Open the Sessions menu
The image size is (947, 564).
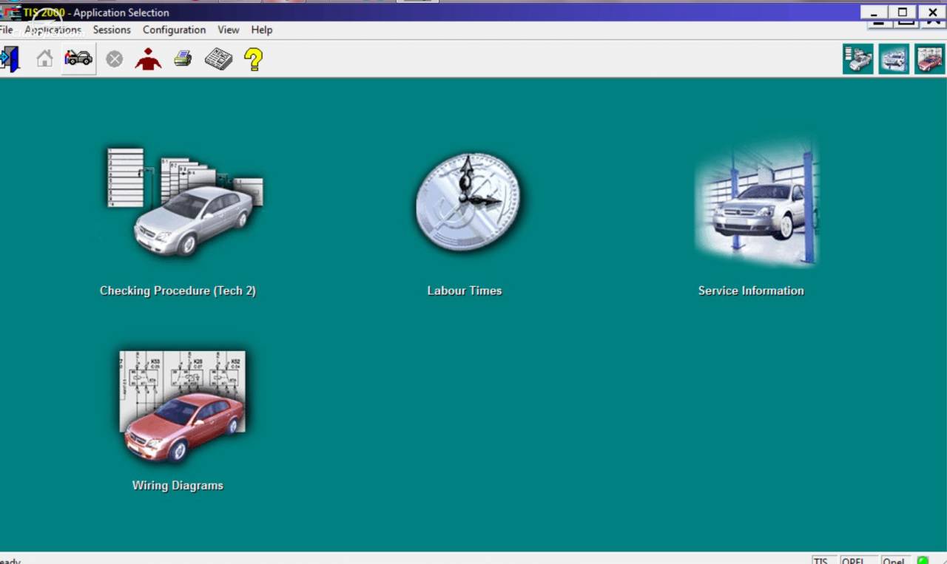coord(112,30)
